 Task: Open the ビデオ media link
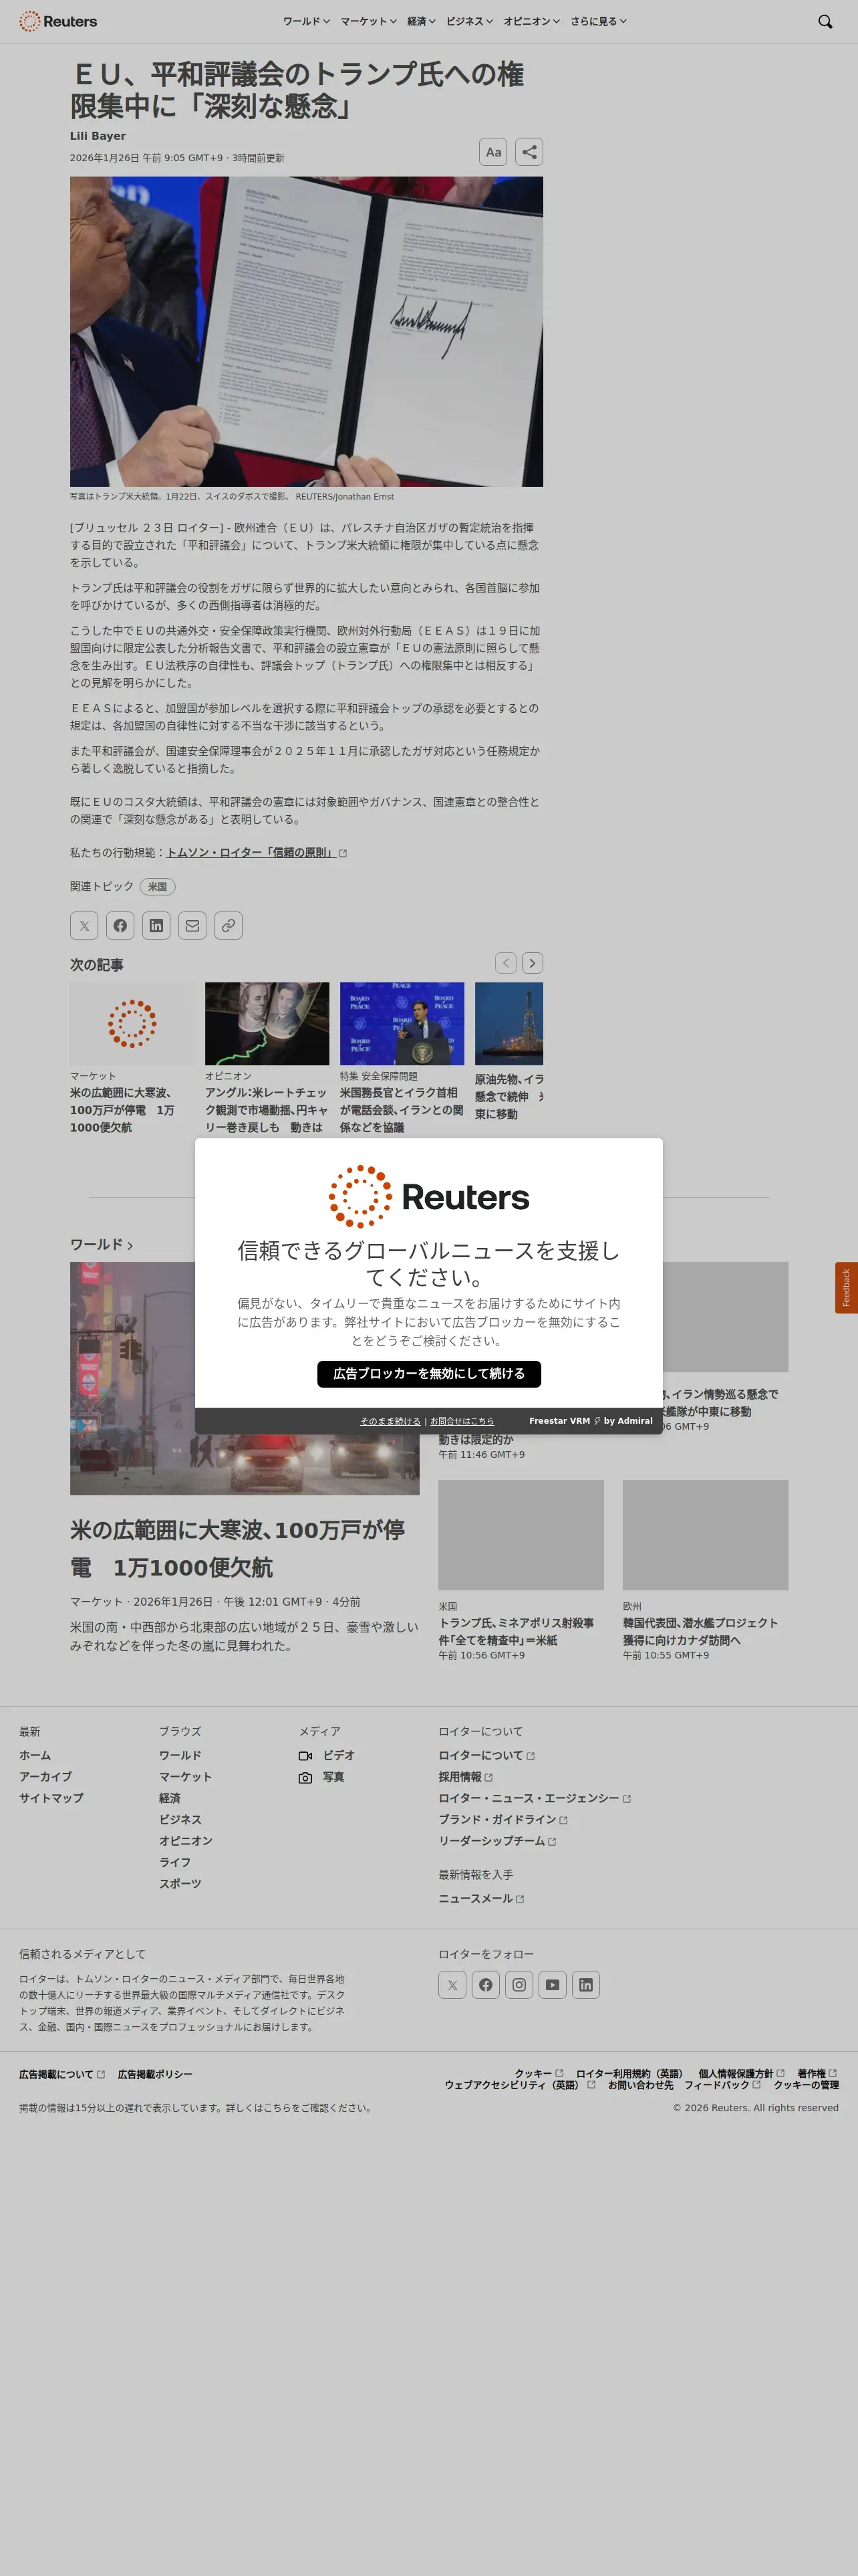point(327,1756)
